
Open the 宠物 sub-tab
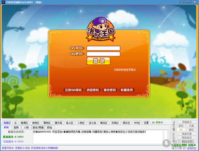pyautogui.click(x=16, y=127)
